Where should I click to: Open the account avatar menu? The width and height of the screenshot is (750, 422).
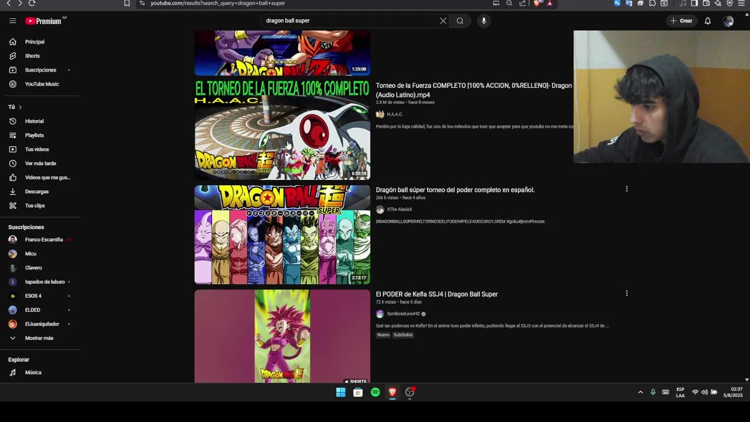coord(728,21)
